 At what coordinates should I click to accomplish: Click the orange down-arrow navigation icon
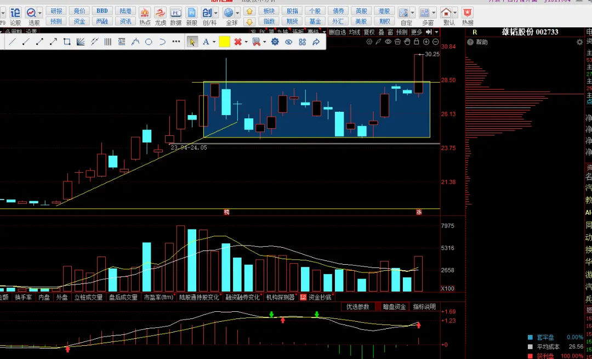[x=249, y=22]
